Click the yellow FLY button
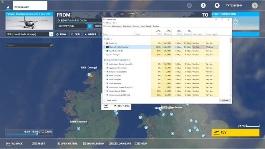This screenshot has height=149, width=265. pos(235,132)
